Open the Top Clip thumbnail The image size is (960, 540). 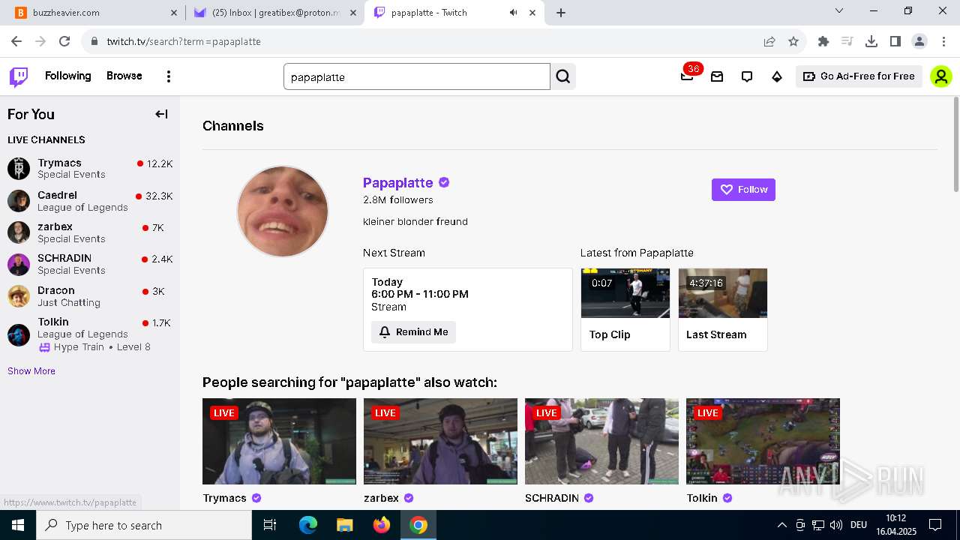point(625,293)
